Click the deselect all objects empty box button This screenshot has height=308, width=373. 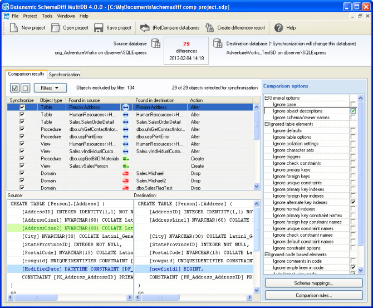click(x=26, y=88)
